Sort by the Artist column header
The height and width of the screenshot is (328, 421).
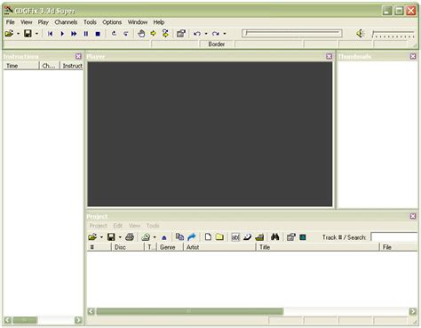219,247
